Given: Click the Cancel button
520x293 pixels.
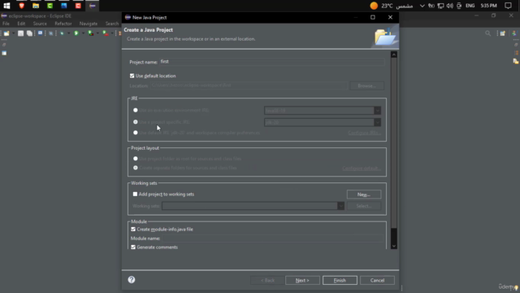Looking at the screenshot, I should 377,280.
